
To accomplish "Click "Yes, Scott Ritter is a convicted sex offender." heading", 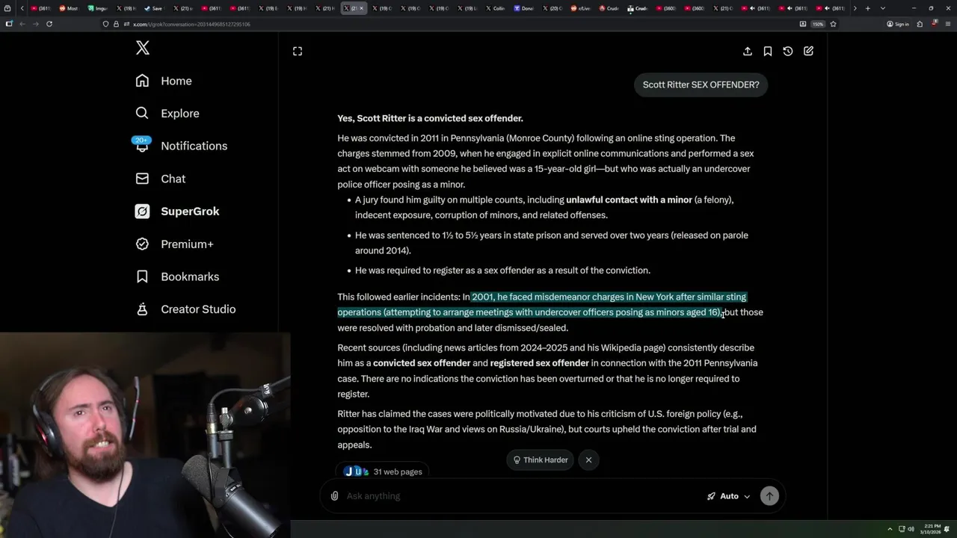I will coord(430,118).
